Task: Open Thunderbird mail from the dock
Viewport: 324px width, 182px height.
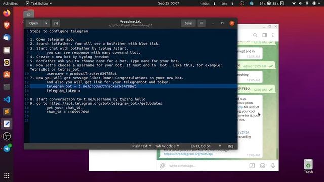Action: pos(7,38)
